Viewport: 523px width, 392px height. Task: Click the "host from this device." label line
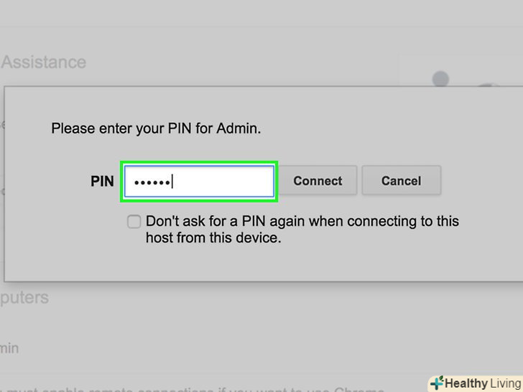(213, 238)
